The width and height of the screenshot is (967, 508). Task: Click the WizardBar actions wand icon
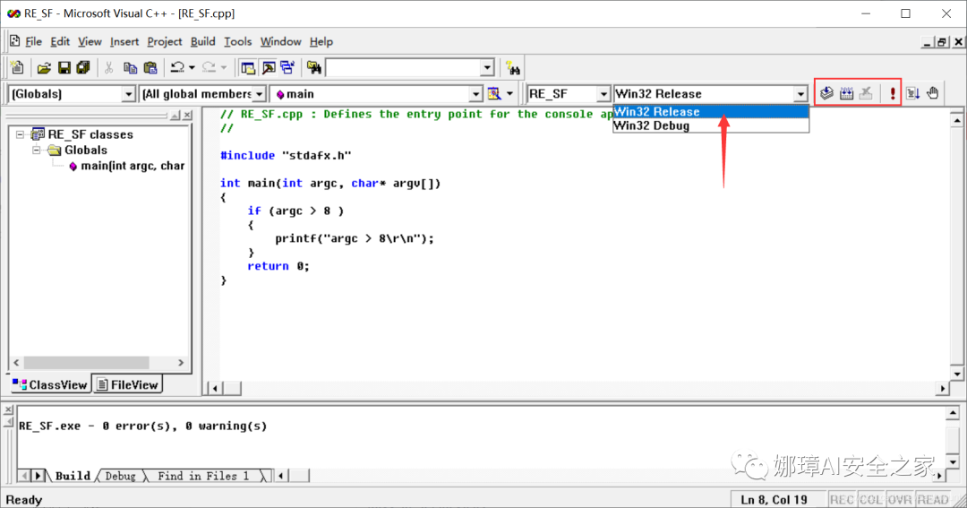[x=494, y=94]
